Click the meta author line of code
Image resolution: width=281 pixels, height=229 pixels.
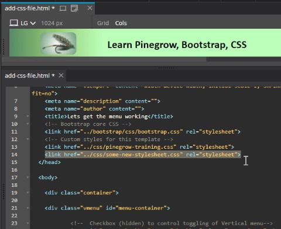(94, 109)
